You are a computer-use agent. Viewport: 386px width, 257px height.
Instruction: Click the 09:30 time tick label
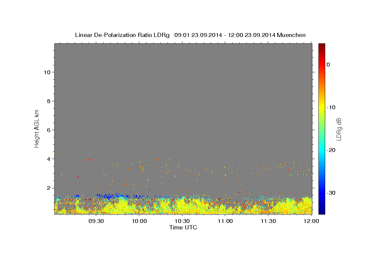coord(96,221)
